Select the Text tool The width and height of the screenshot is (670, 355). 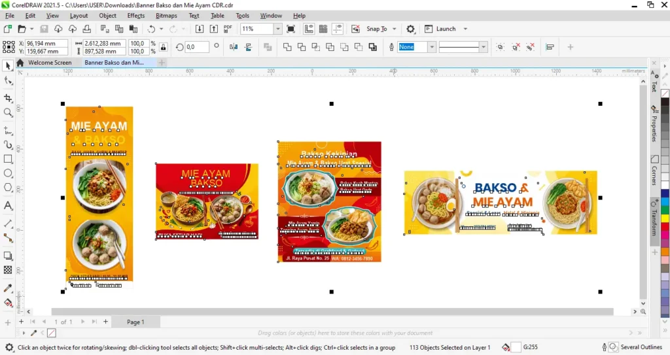tap(8, 205)
